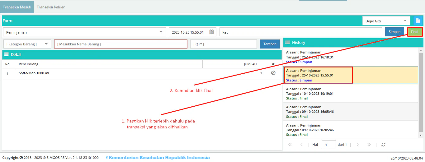Screen dimensions: 425x162
Task: Click the Tambah button
Action: coord(270,44)
